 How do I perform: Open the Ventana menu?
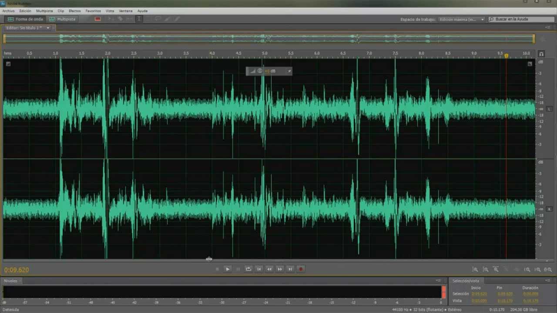click(x=126, y=11)
